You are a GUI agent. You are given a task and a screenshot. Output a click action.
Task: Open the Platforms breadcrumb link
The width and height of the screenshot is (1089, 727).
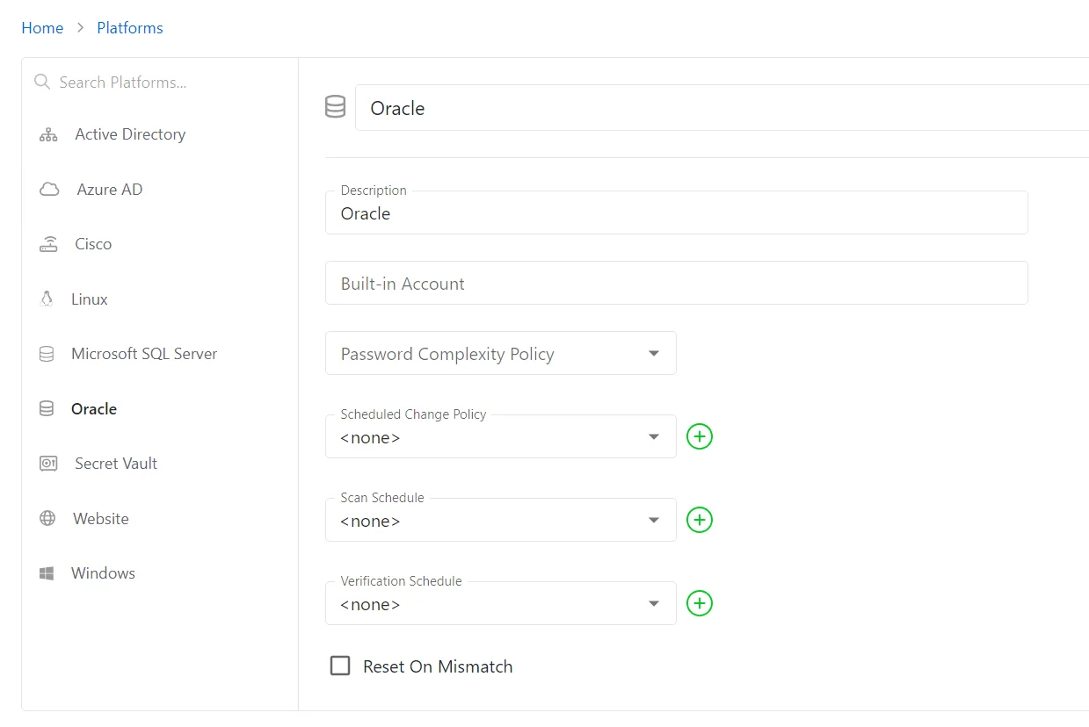tap(129, 27)
